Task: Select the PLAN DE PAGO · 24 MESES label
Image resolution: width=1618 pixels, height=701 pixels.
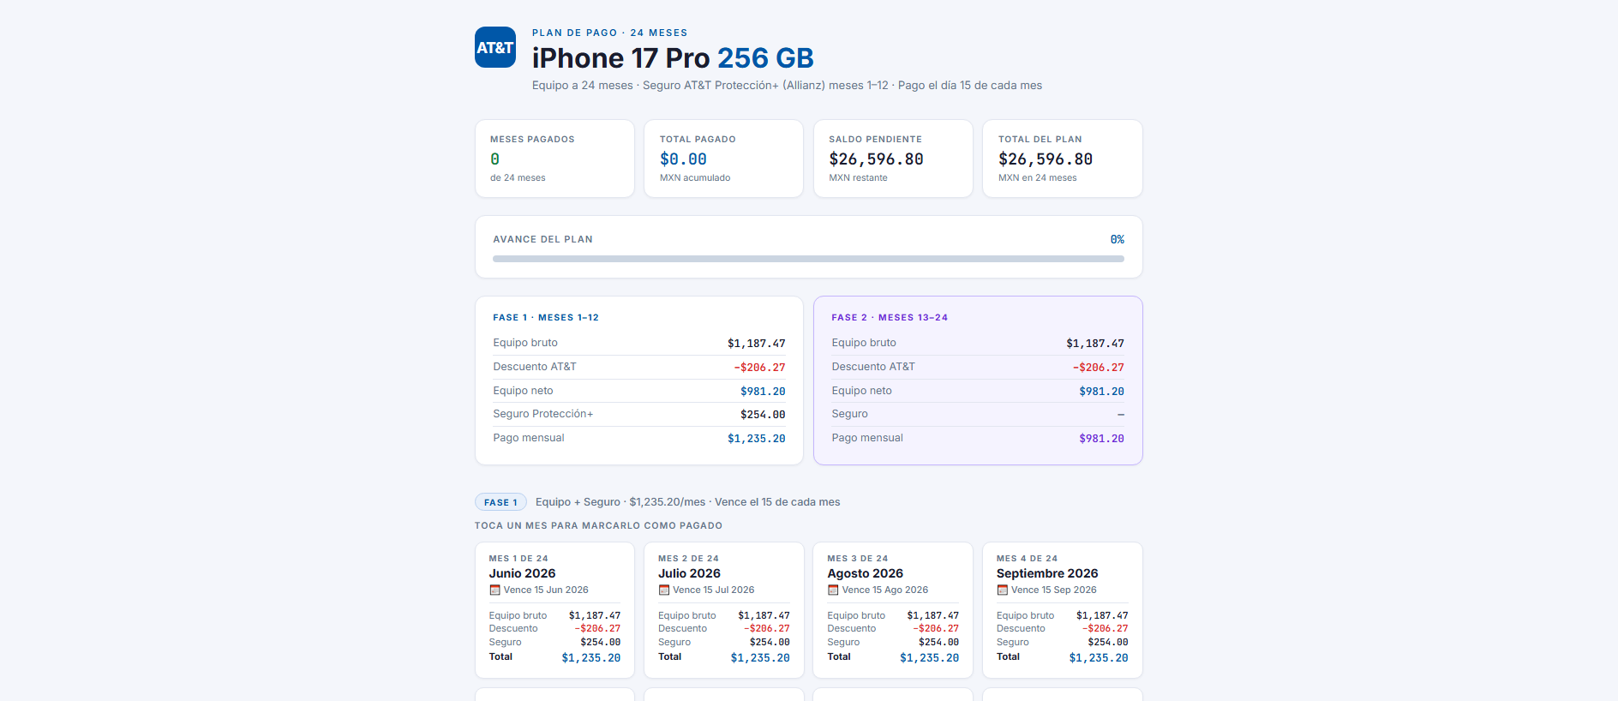Action: 610,33
